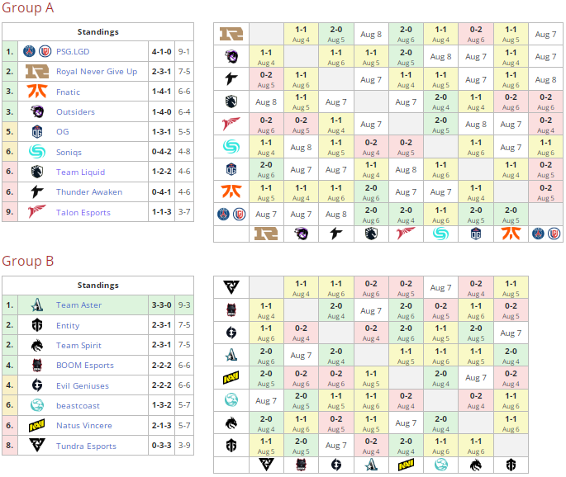Screen dimensions: 566x477
Task: Click RNG logo in Group A crosstable top row
Action: coord(231,35)
